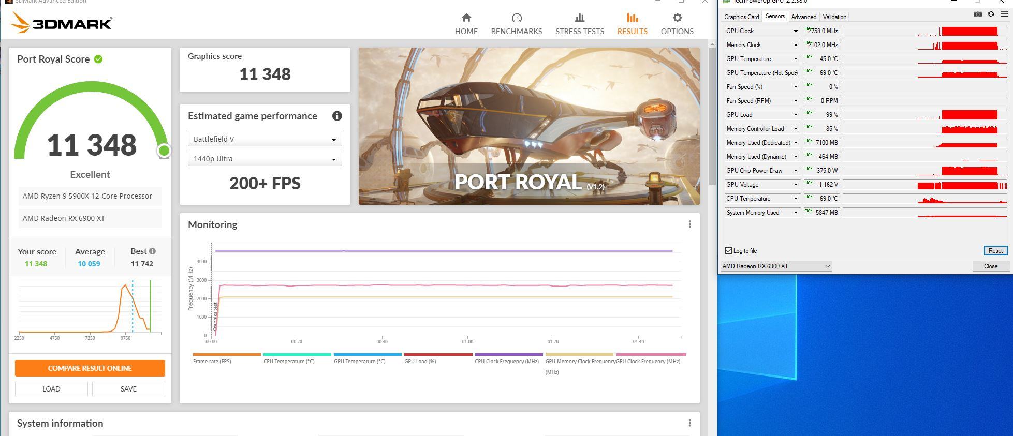Image resolution: width=1013 pixels, height=436 pixels.
Task: Switch to the Validation tab in GPU-Z
Action: tap(834, 17)
